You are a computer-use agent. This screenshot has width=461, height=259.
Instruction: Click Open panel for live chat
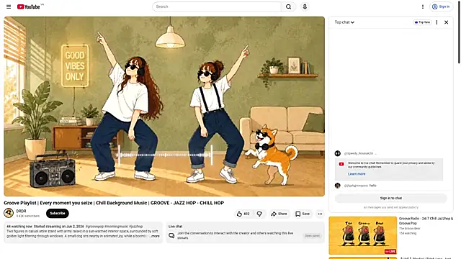(x=312, y=236)
